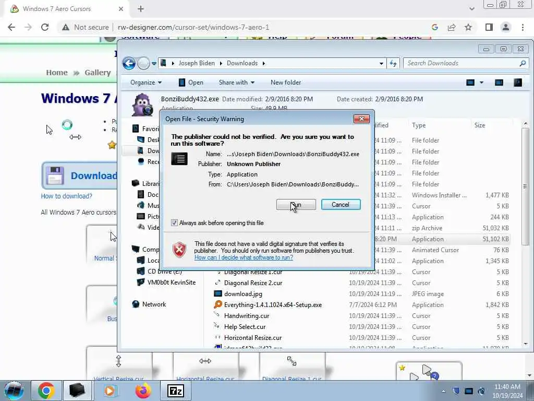Select Handwriting.cur file

(247, 316)
